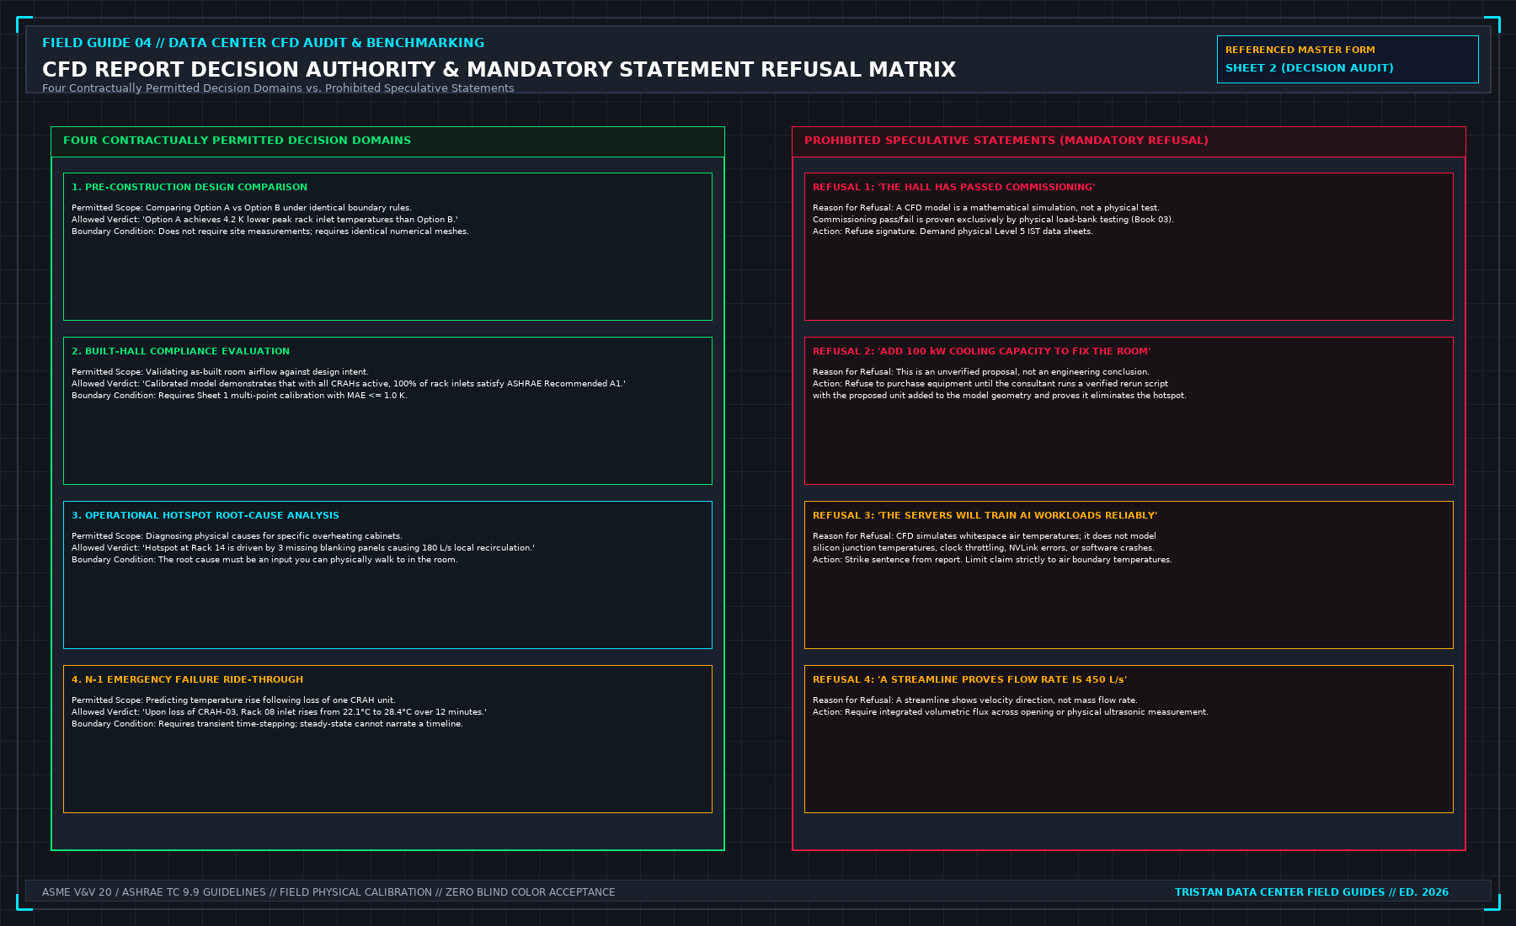Viewport: 1516px width, 926px height.
Task: Click heading '2. BUILT-HALL COMPLIANCE EVALUATION'
Action: tap(180, 351)
